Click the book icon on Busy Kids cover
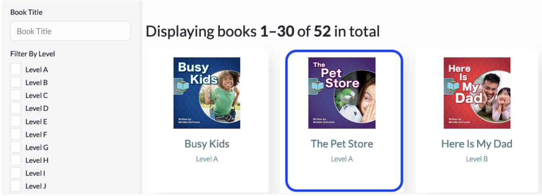Image resolution: width=542 pixels, height=196 pixels. tap(182, 86)
